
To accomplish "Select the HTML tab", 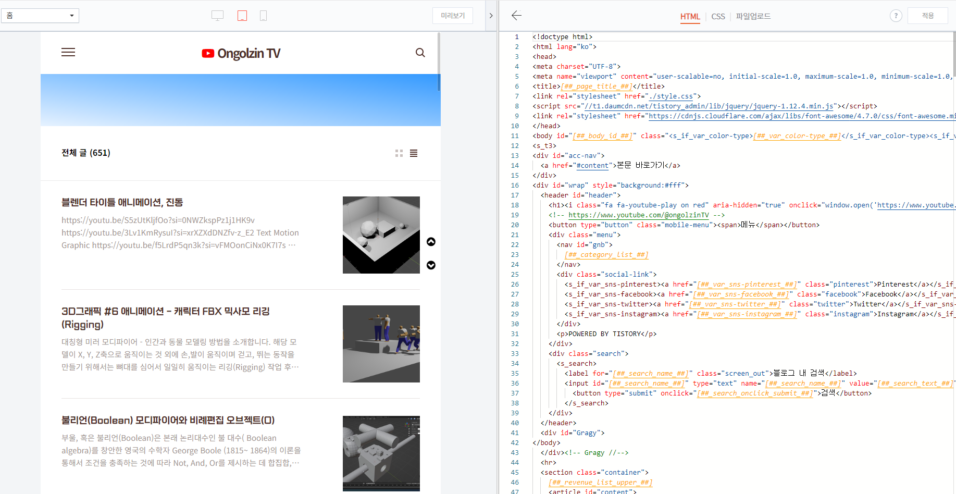I will click(x=690, y=17).
